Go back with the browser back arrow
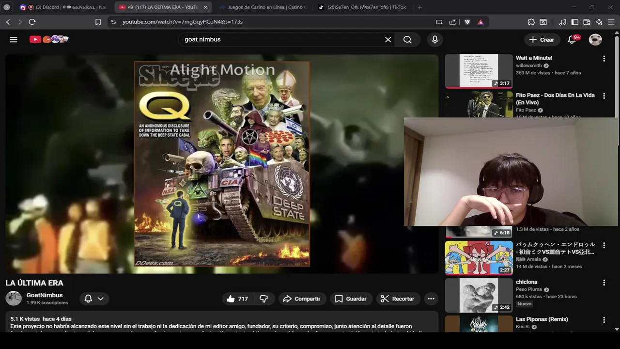620x349 pixels. [8, 22]
